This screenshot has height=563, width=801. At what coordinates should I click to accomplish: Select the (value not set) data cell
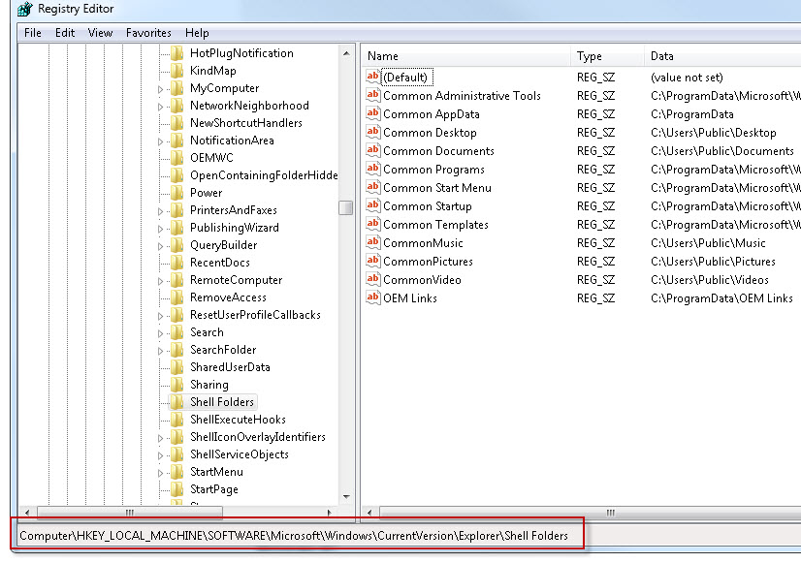point(687,78)
